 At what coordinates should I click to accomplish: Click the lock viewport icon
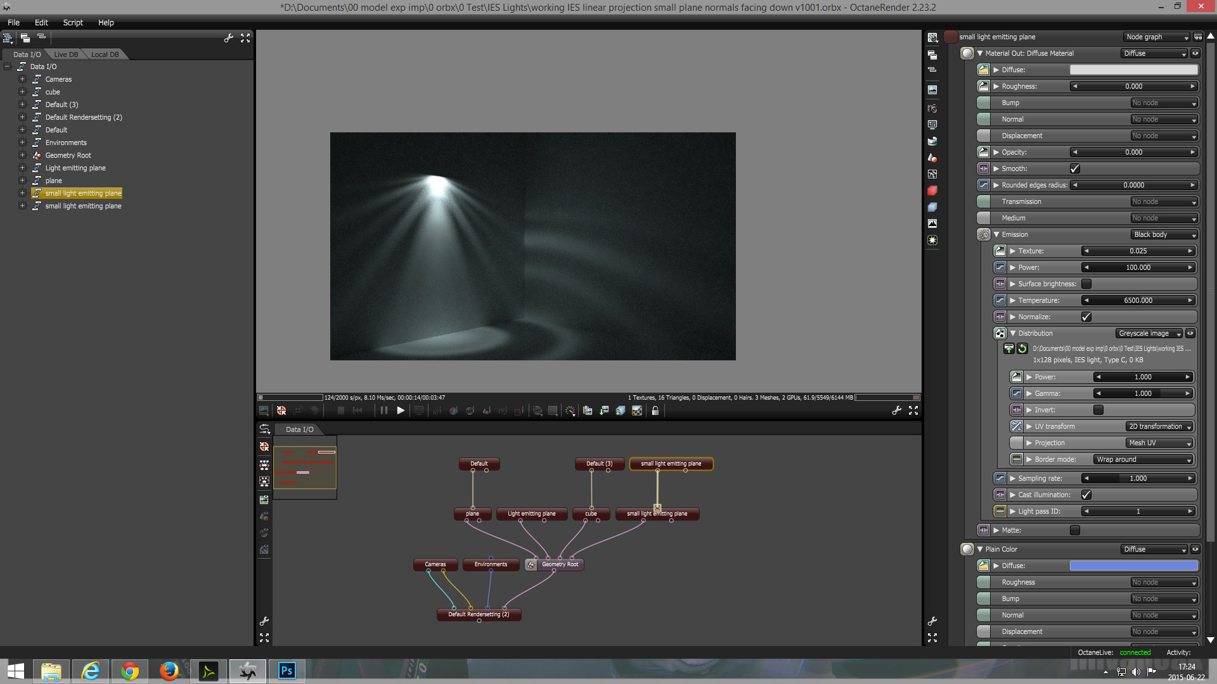click(x=655, y=411)
